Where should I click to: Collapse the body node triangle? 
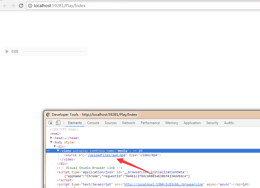tap(51, 142)
